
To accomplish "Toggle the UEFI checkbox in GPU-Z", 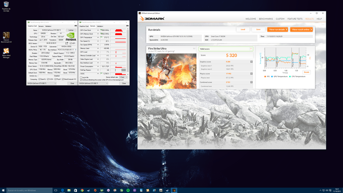I will [71, 43].
